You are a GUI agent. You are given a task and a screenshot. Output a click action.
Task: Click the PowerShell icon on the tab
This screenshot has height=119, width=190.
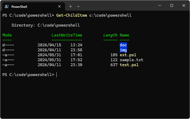tap(7, 7)
